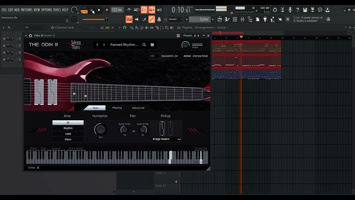Stop playback with the stop button

click(99, 10)
